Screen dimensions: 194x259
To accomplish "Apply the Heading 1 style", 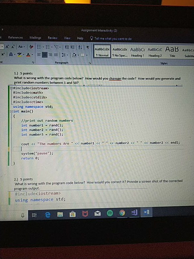I will point(138,52).
